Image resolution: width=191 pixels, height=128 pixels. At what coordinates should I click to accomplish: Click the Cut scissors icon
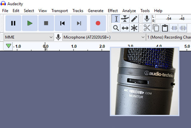coord(147,28)
